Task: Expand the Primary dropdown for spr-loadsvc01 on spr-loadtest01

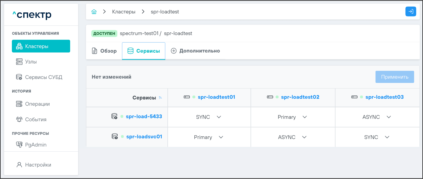Action: [x=221, y=137]
